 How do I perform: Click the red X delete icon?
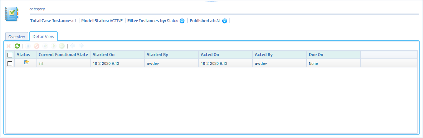(x=9, y=46)
